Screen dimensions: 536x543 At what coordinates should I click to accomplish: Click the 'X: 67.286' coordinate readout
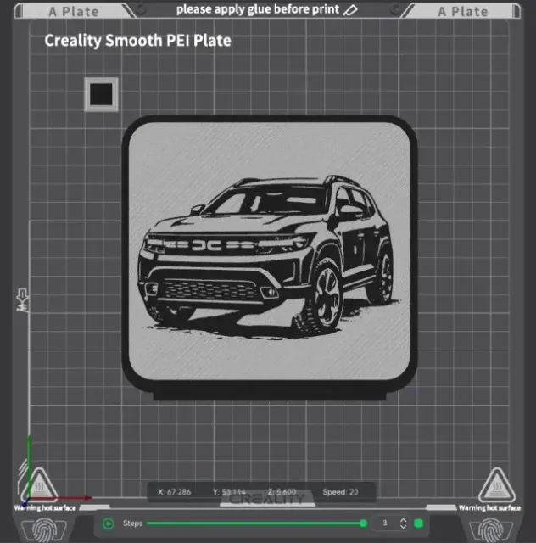click(174, 492)
